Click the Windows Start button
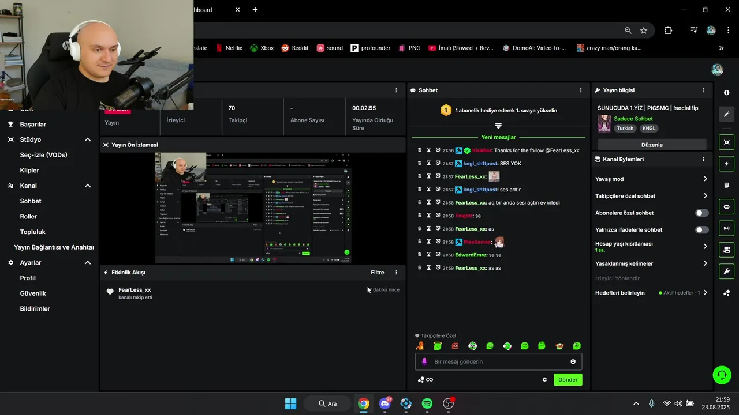The height and width of the screenshot is (415, 739). point(290,403)
